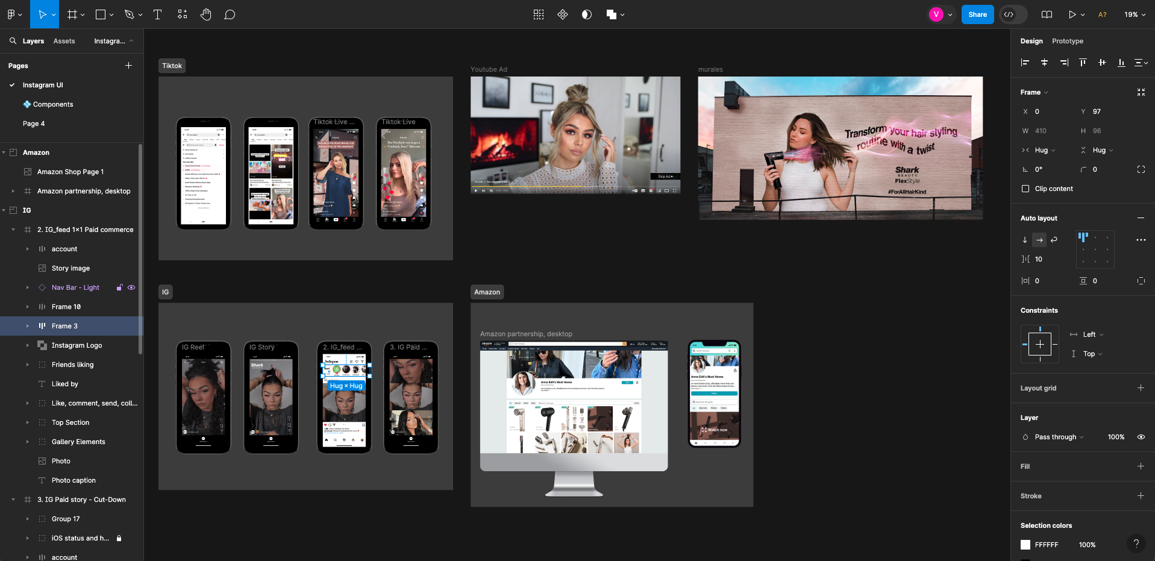Add a new page with plus icon
Screen dimensions: 1155x561
(x=128, y=65)
